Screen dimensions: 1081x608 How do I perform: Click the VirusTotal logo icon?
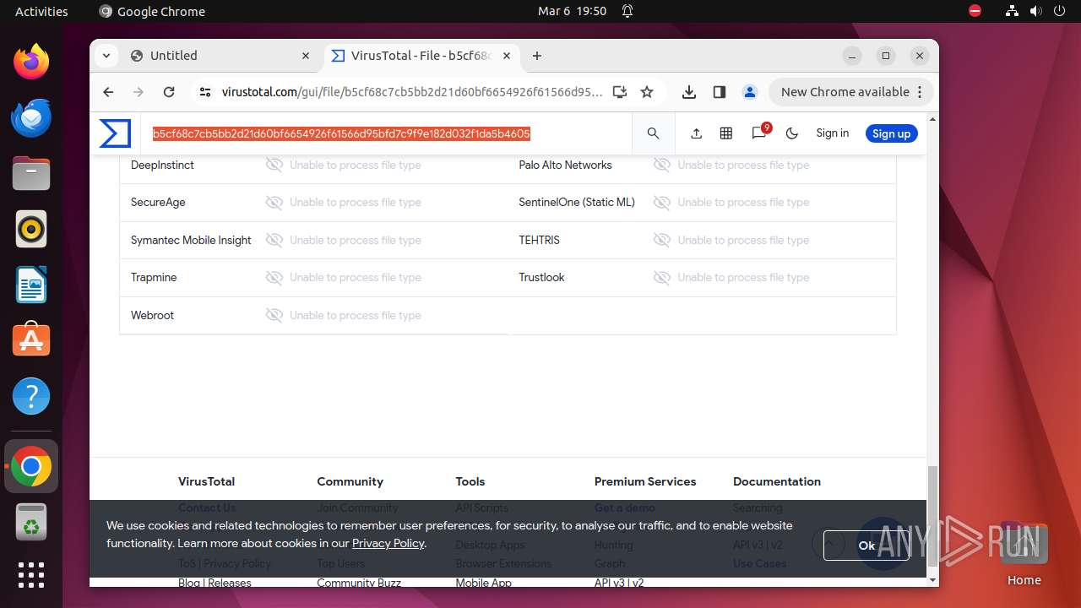[x=115, y=133]
